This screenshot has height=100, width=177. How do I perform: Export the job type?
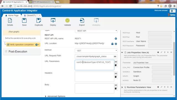82,22
